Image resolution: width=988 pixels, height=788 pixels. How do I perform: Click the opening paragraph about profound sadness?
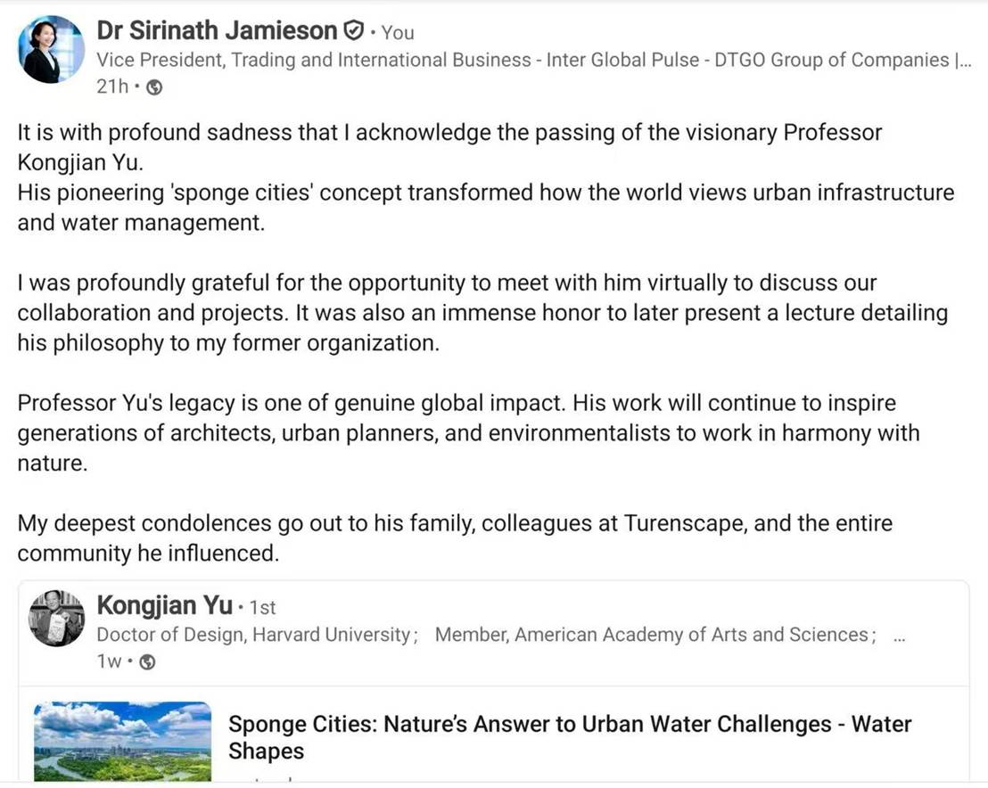tap(449, 148)
